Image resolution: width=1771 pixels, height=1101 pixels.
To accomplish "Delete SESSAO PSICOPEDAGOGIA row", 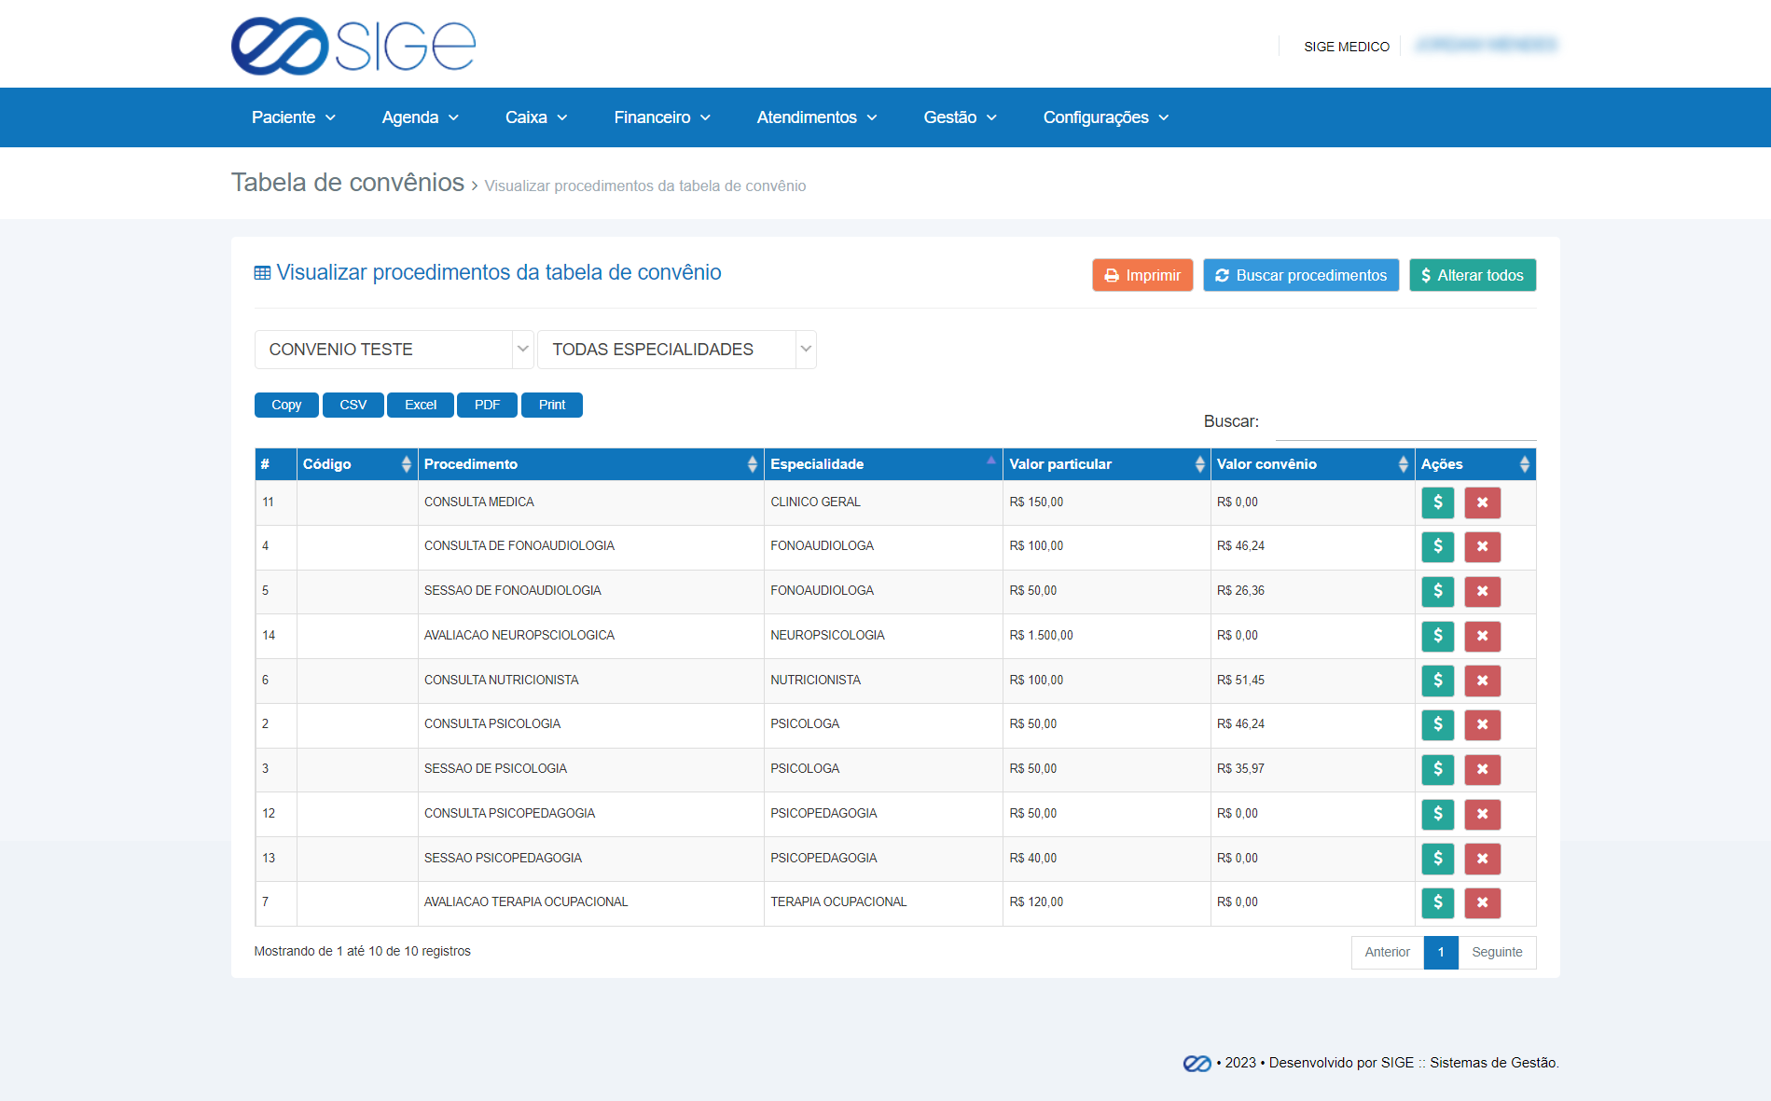I will 1482,859.
